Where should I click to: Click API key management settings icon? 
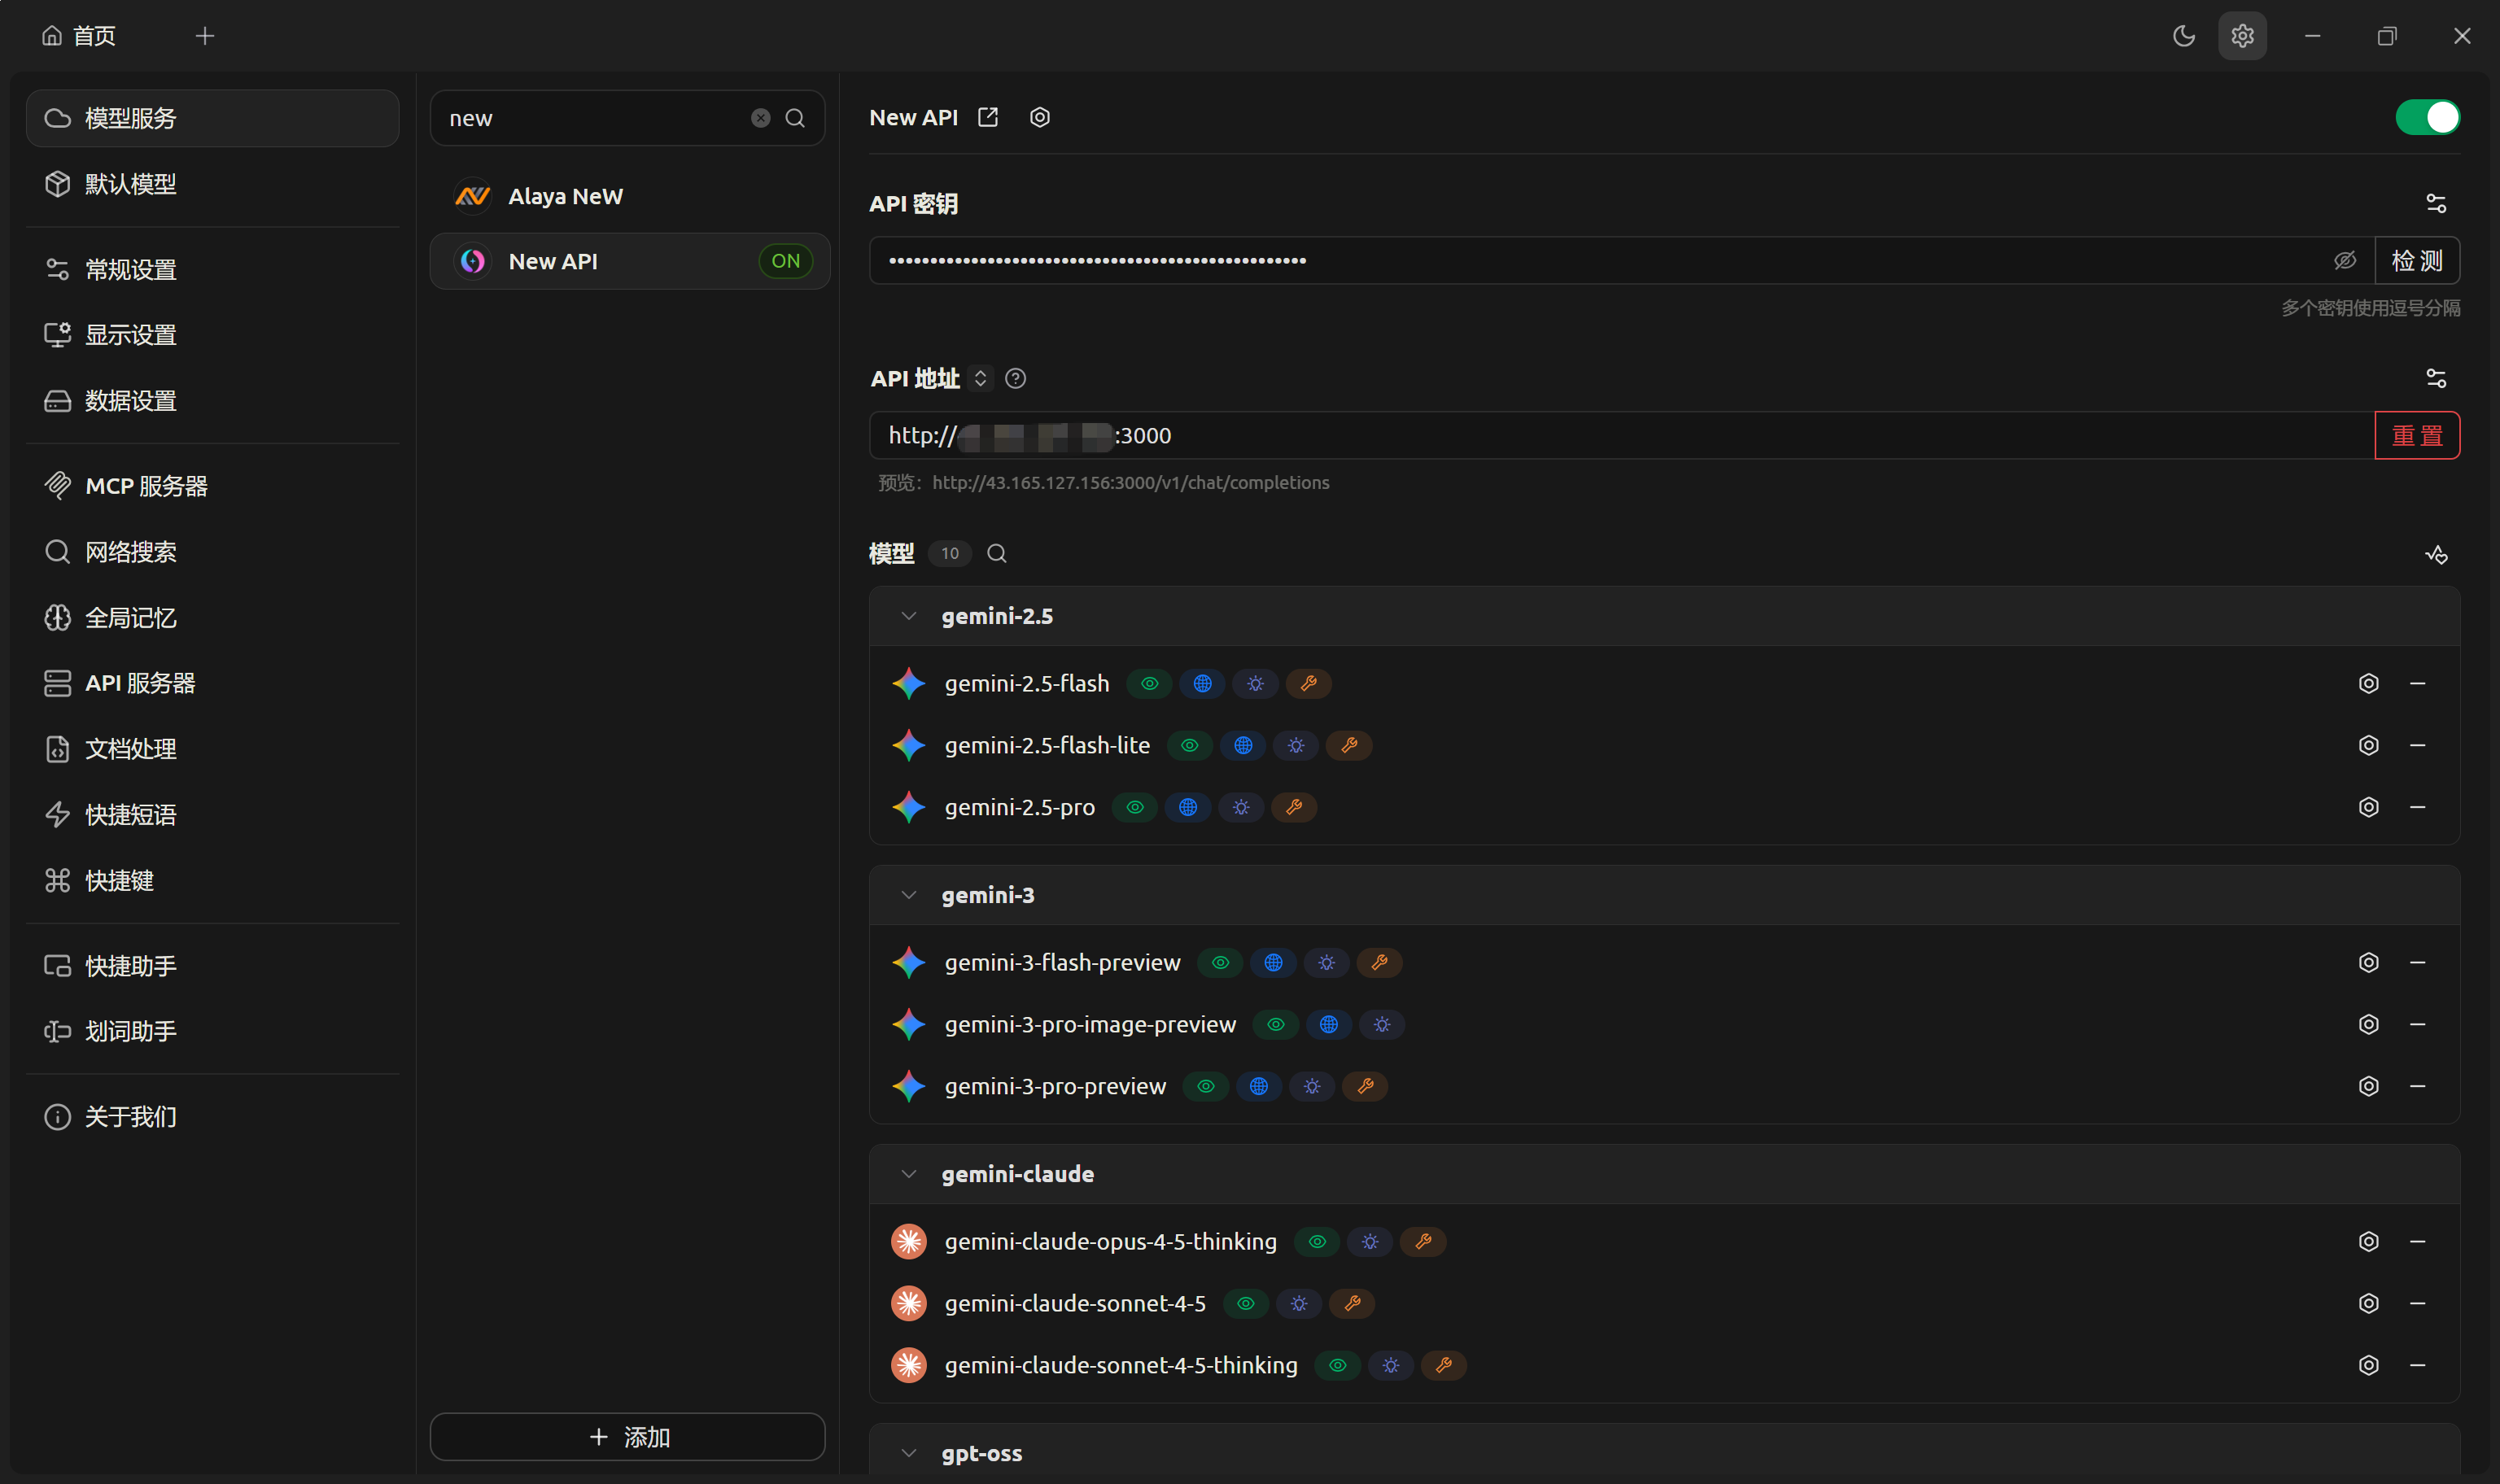[2436, 204]
